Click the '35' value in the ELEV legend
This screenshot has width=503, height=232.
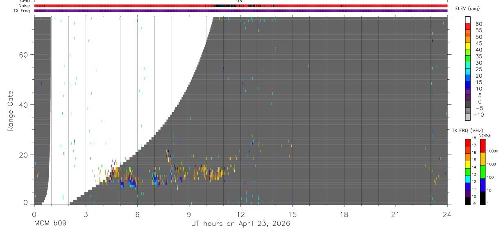pos(478,56)
